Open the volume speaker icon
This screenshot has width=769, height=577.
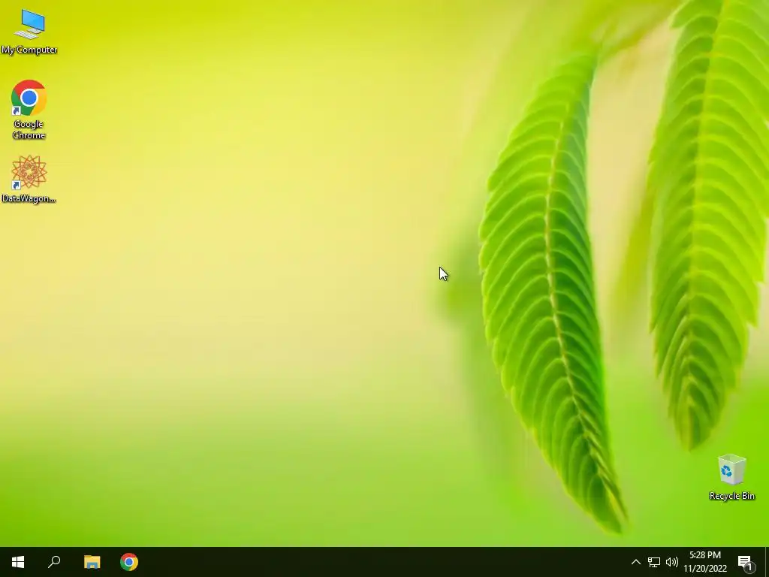[672, 562]
